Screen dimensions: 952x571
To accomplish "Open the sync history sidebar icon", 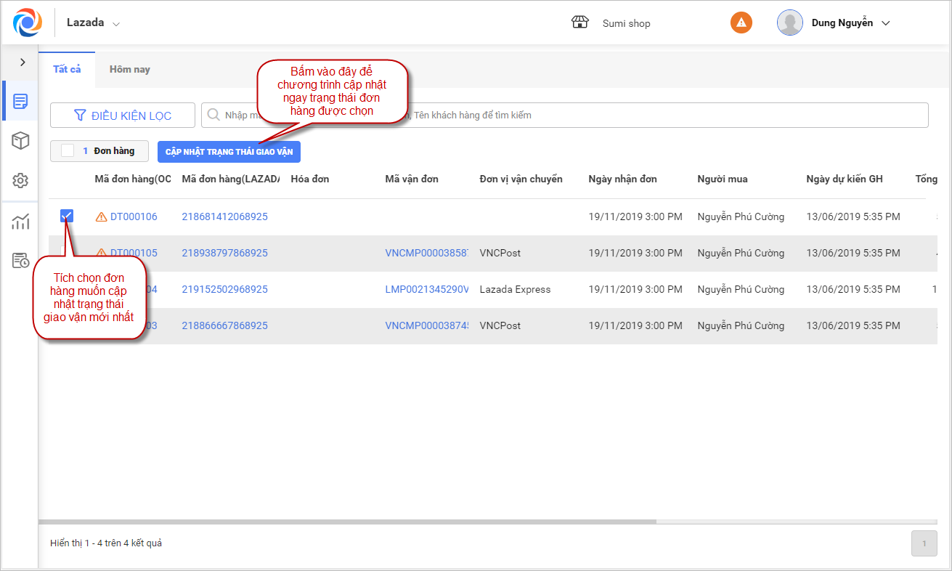I will [20, 261].
